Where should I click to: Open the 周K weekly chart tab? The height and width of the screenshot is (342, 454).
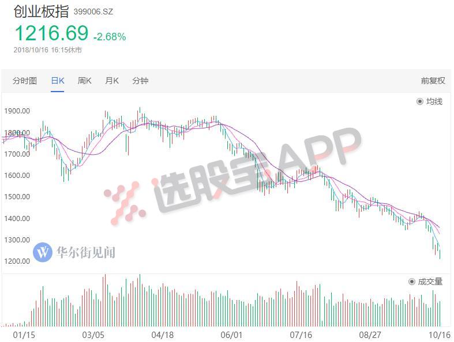[x=84, y=81]
